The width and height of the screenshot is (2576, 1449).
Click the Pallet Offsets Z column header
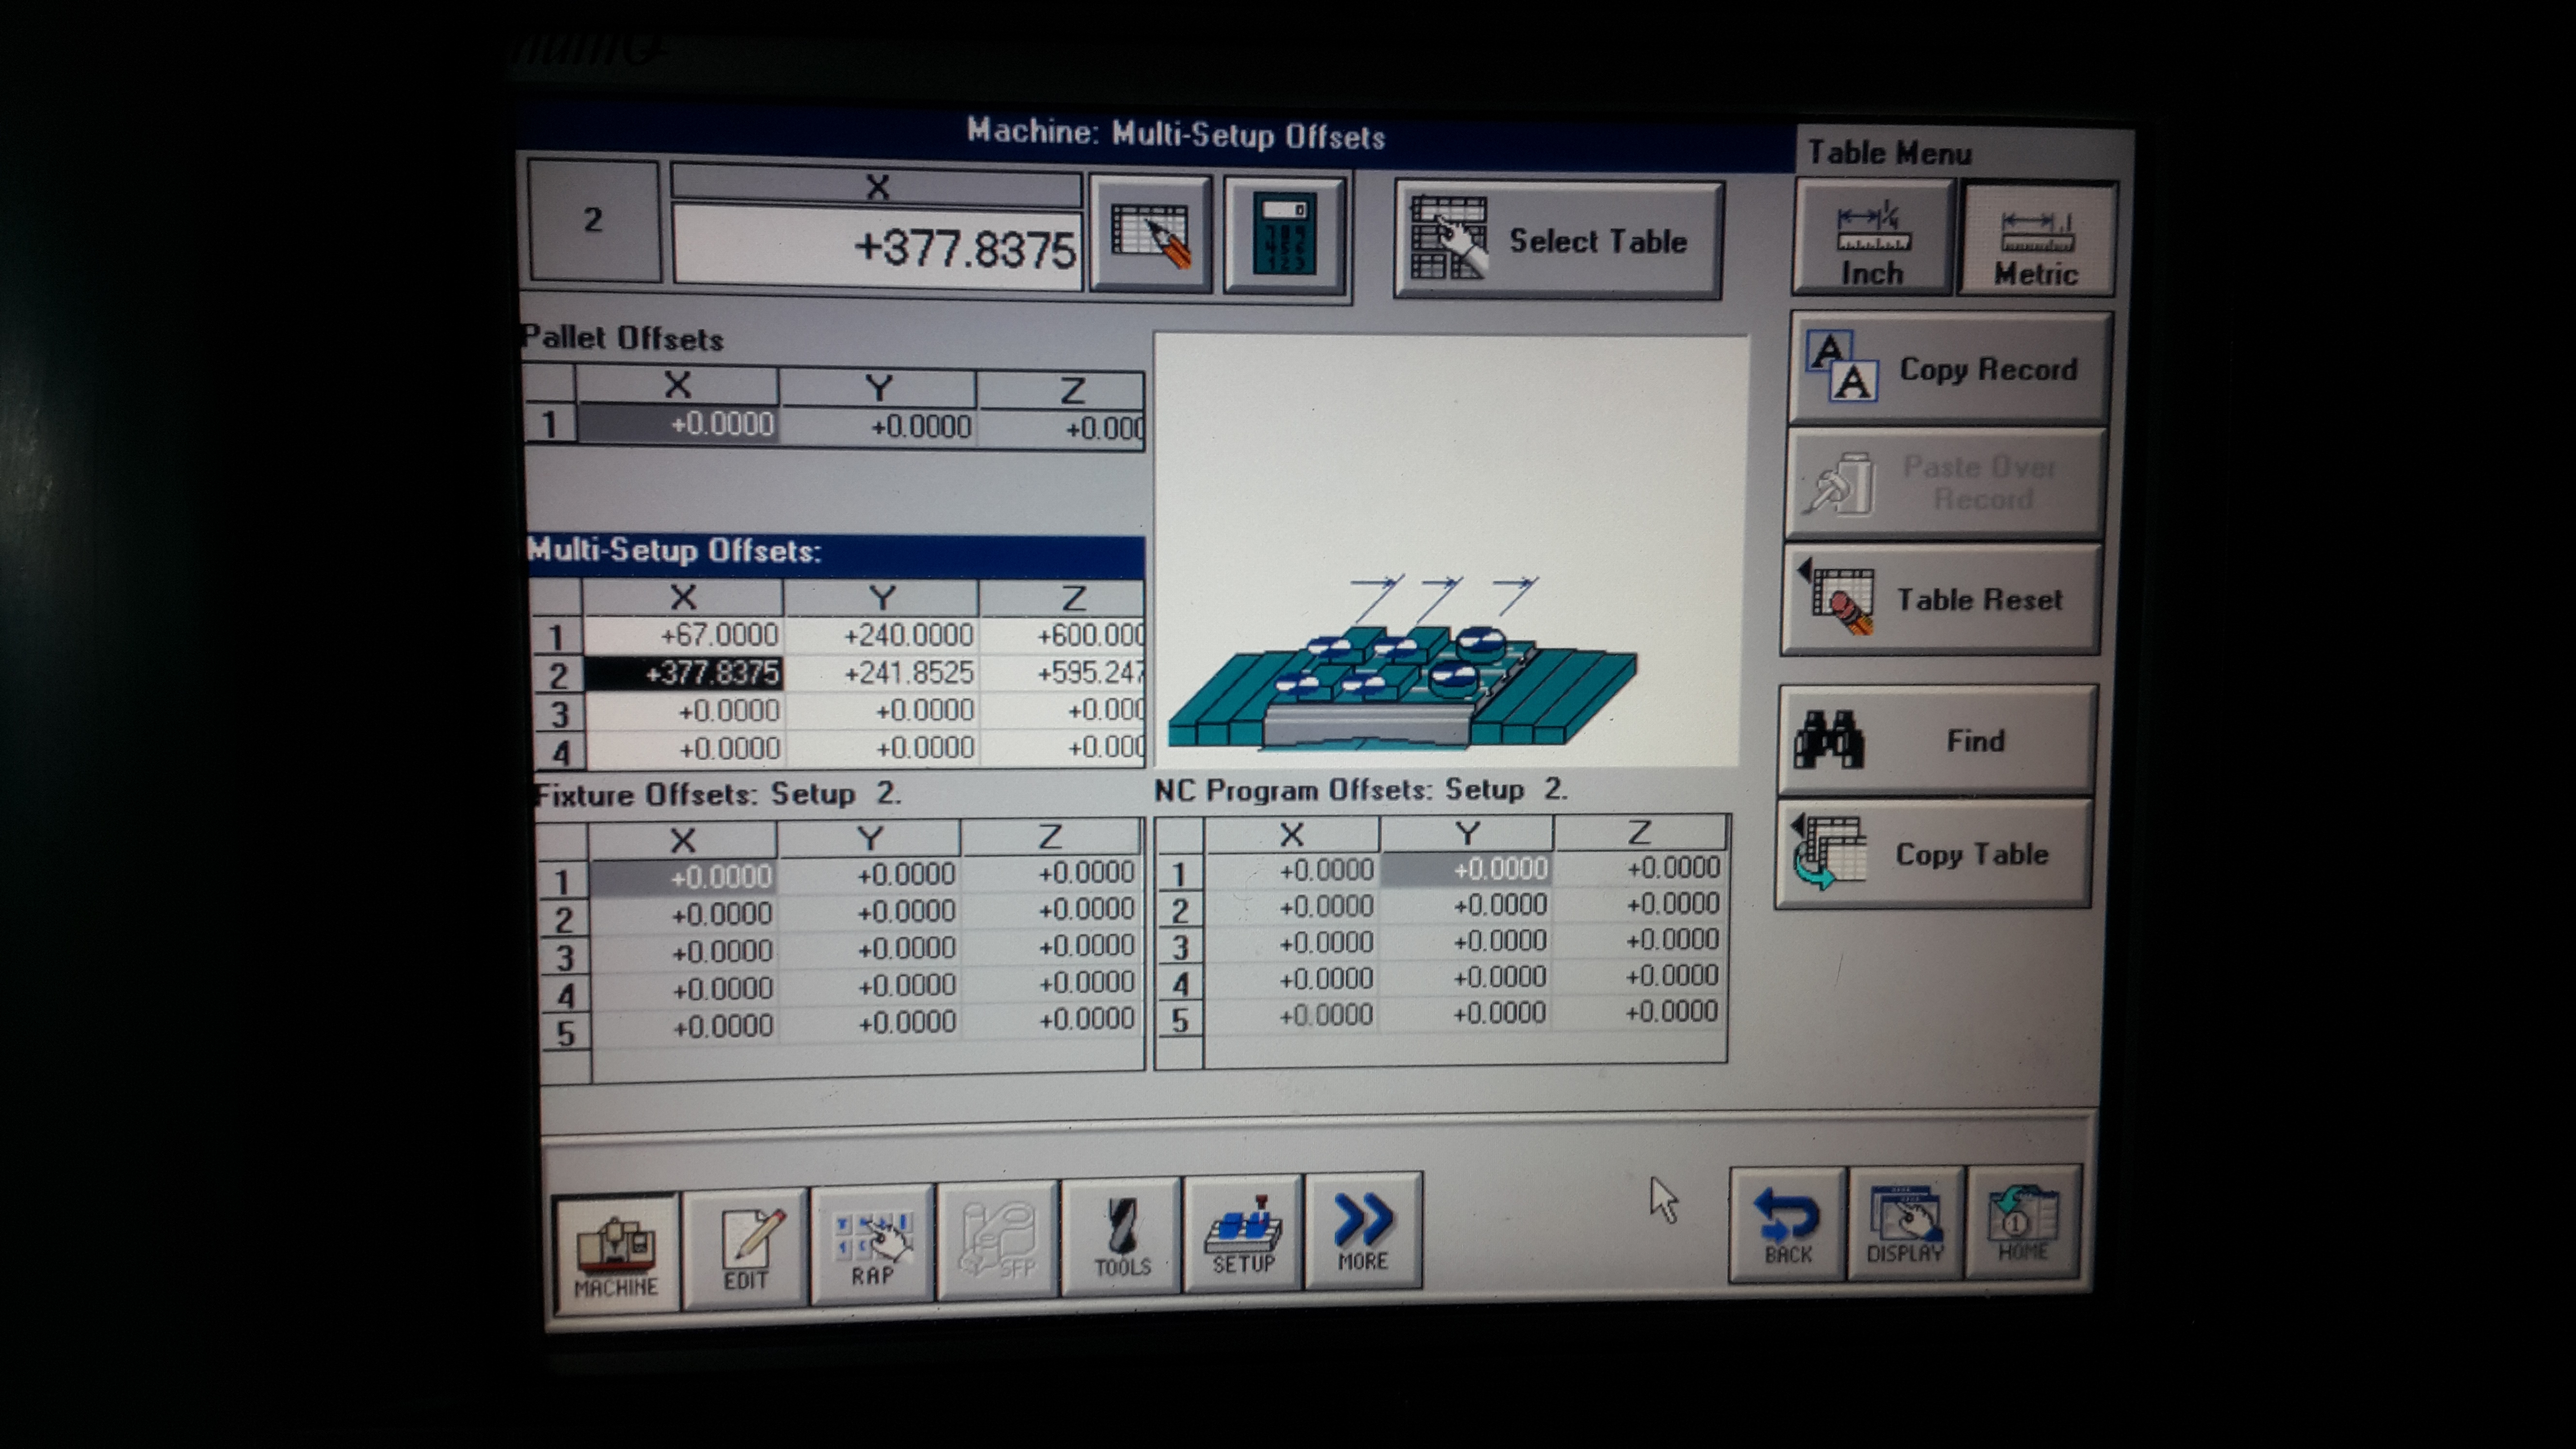pyautogui.click(x=1062, y=391)
